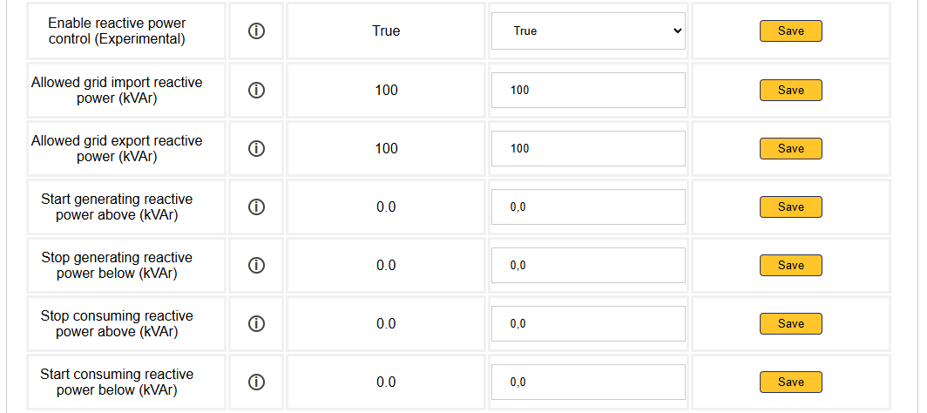Click info icon for Enable reactive power control
The image size is (927, 413).
tap(256, 31)
